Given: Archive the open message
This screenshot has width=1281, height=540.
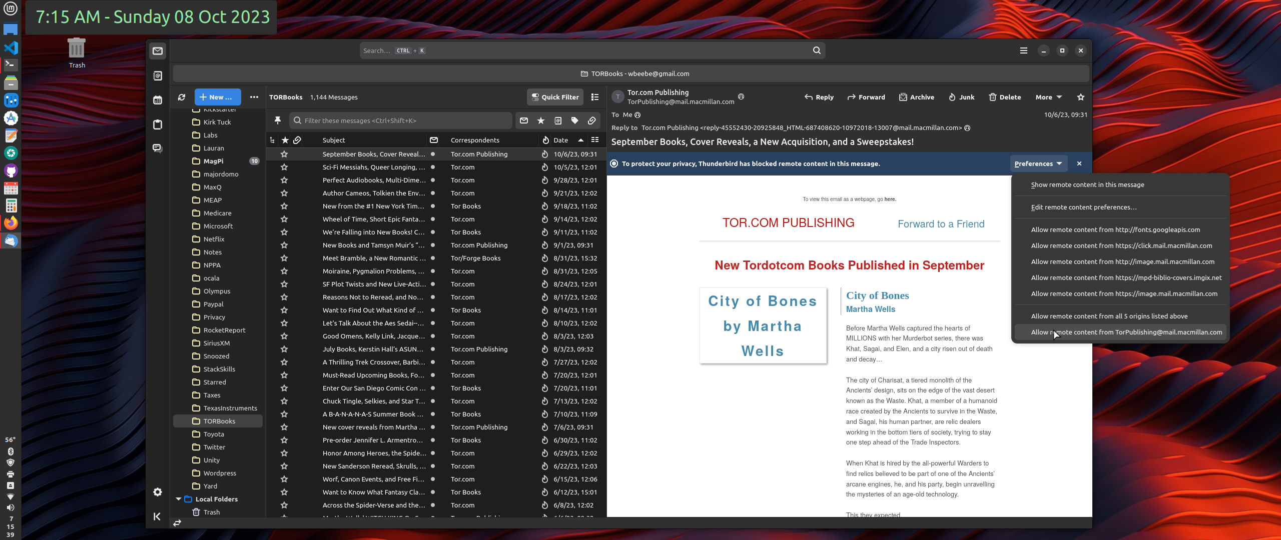Looking at the screenshot, I should 917,97.
